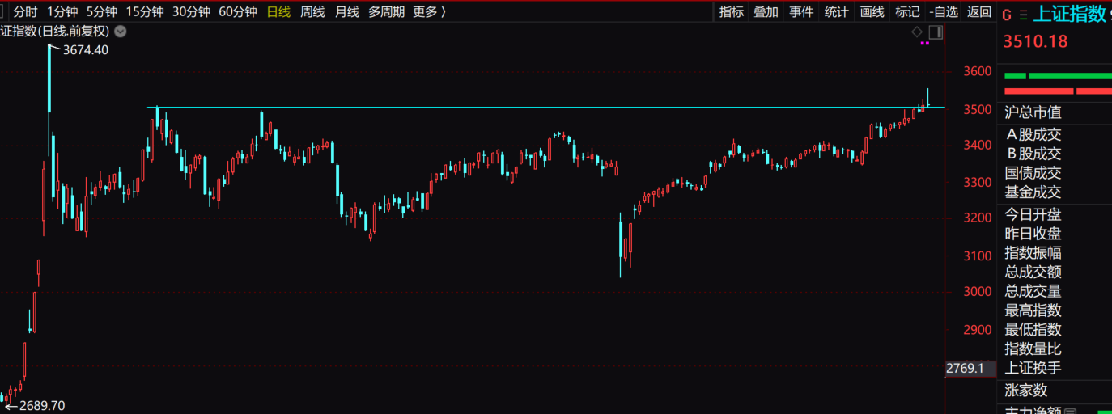Open the 多周期 multi-period view
This screenshot has width=1112, height=414.
tap(386, 11)
